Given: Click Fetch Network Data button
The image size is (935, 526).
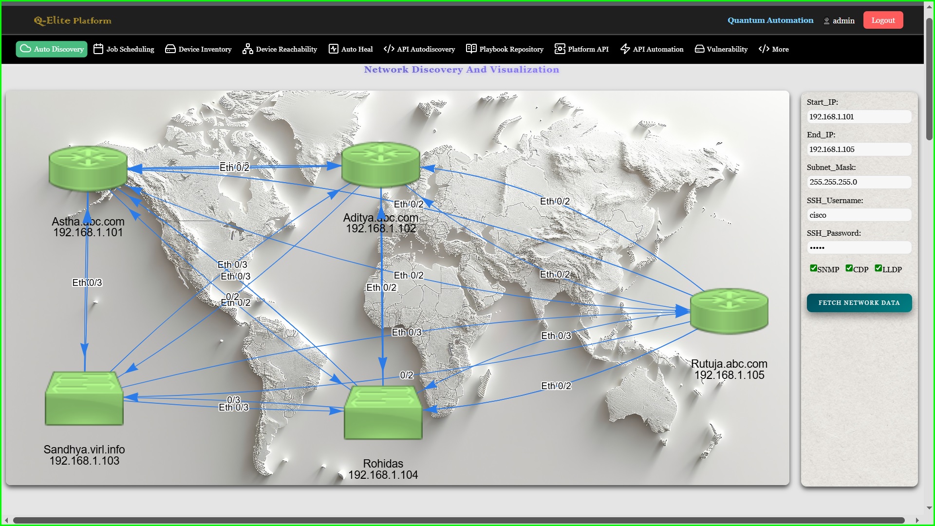Looking at the screenshot, I should [x=859, y=302].
